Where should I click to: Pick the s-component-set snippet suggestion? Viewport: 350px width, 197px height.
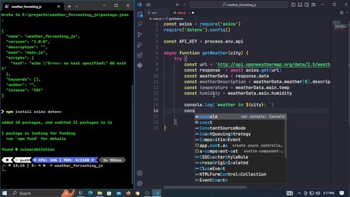click(x=241, y=151)
